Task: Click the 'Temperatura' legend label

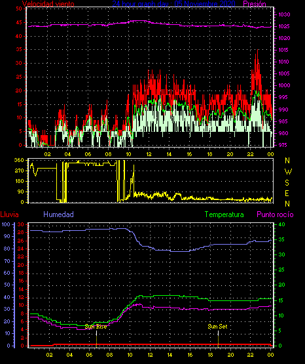Action: point(224,214)
